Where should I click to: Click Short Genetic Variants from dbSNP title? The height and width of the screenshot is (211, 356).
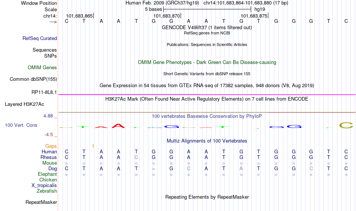tap(207, 74)
